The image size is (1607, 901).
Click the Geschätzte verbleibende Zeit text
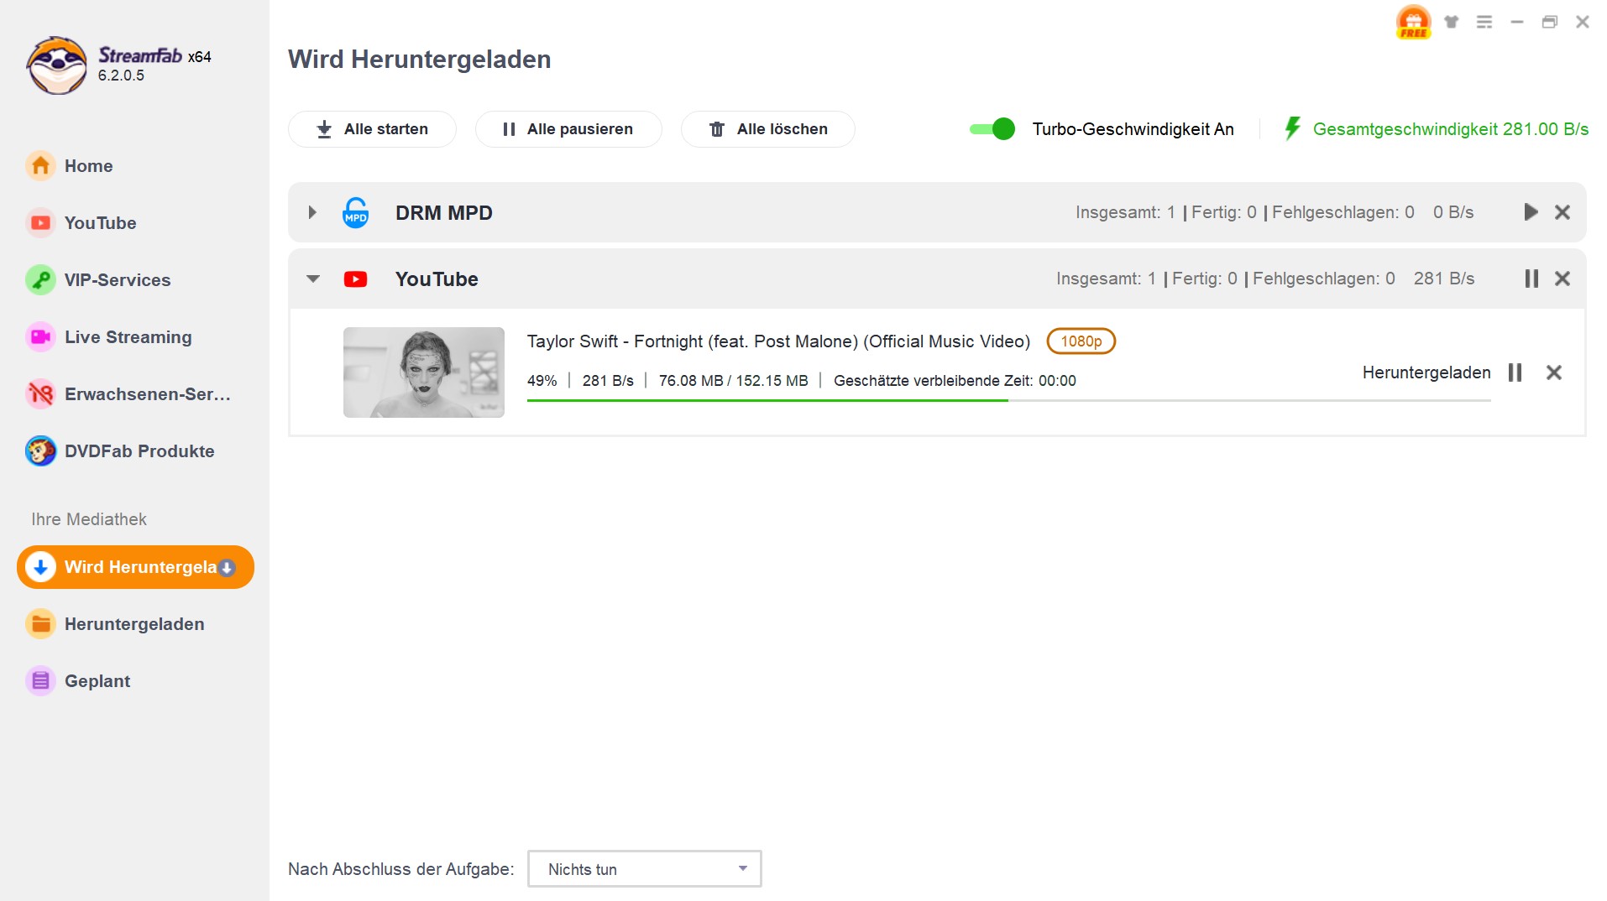(x=955, y=381)
